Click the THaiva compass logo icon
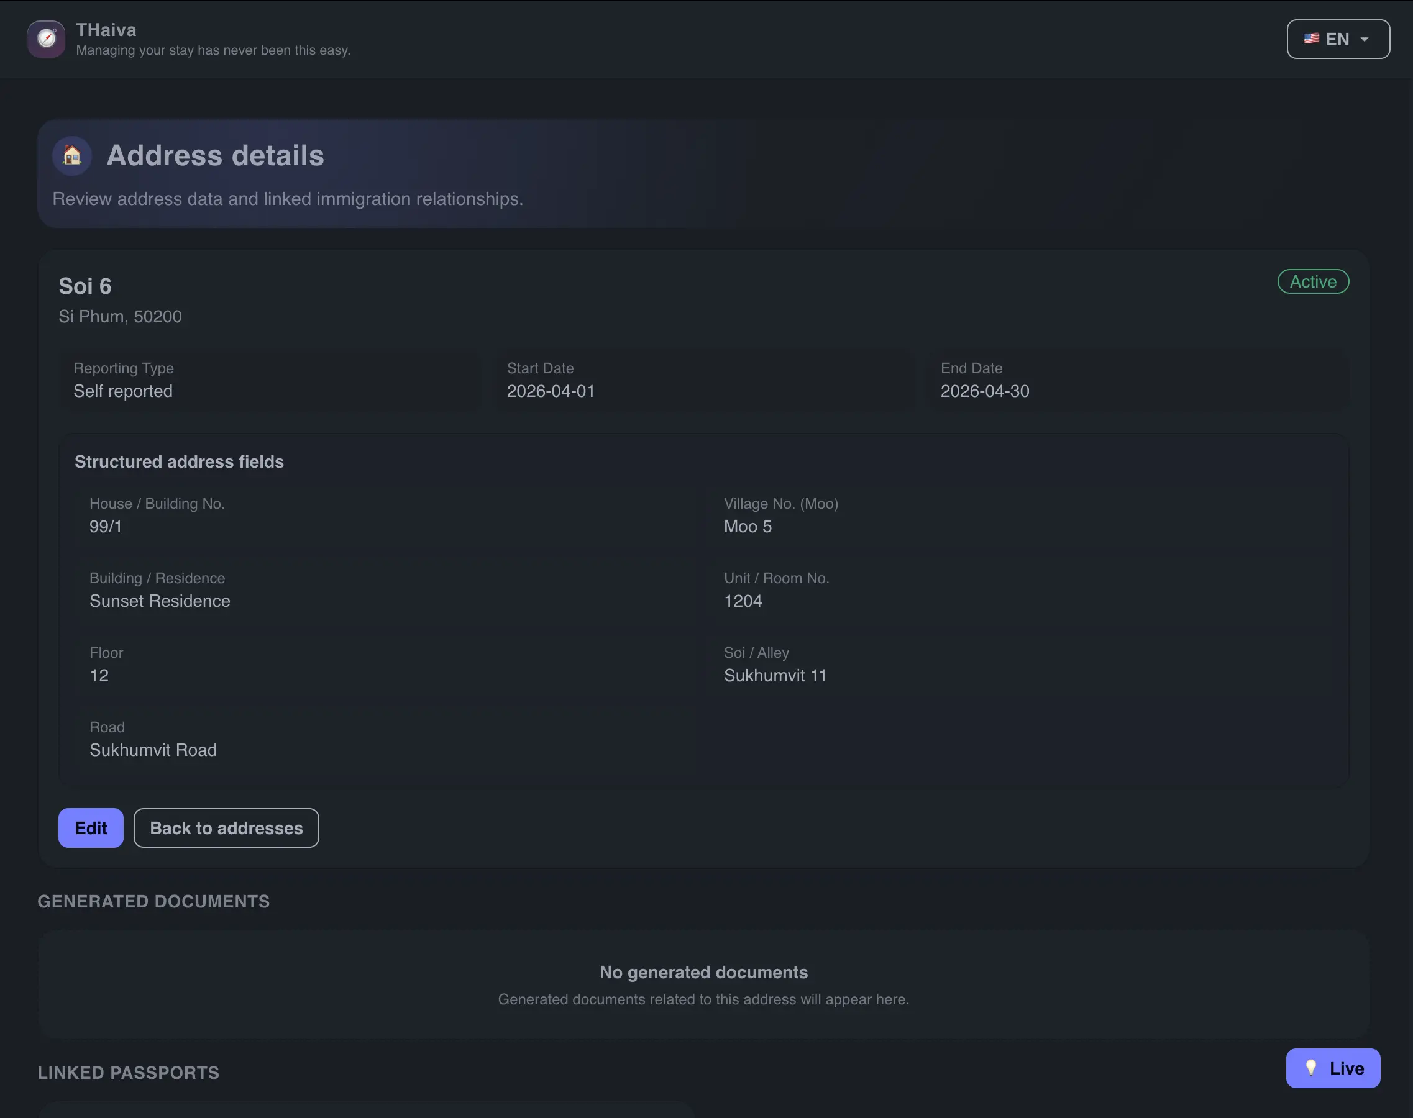Screen dimensions: 1413x1118 pyautogui.click(x=45, y=39)
